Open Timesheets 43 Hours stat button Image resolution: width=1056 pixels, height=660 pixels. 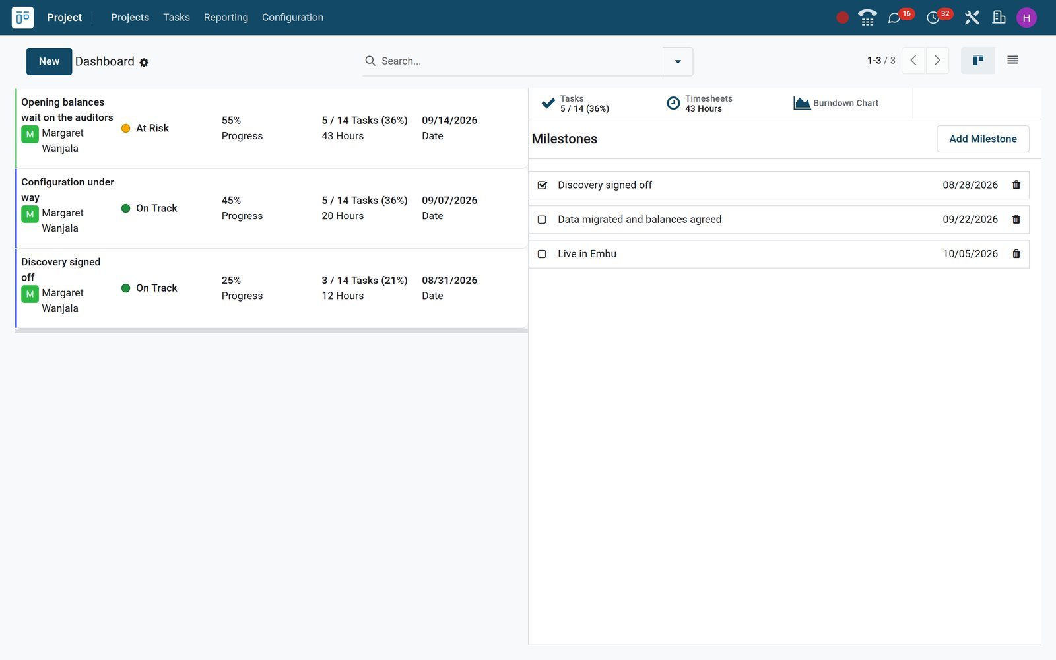coord(717,104)
